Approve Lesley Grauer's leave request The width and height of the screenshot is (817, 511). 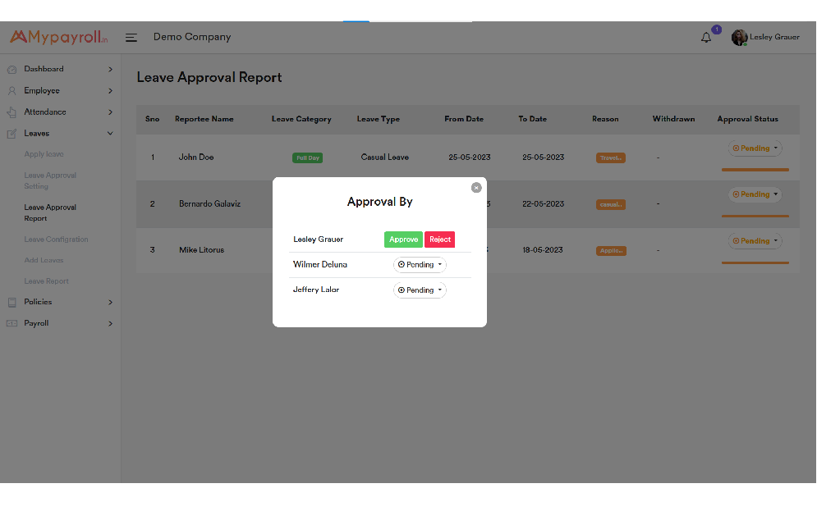coord(403,239)
